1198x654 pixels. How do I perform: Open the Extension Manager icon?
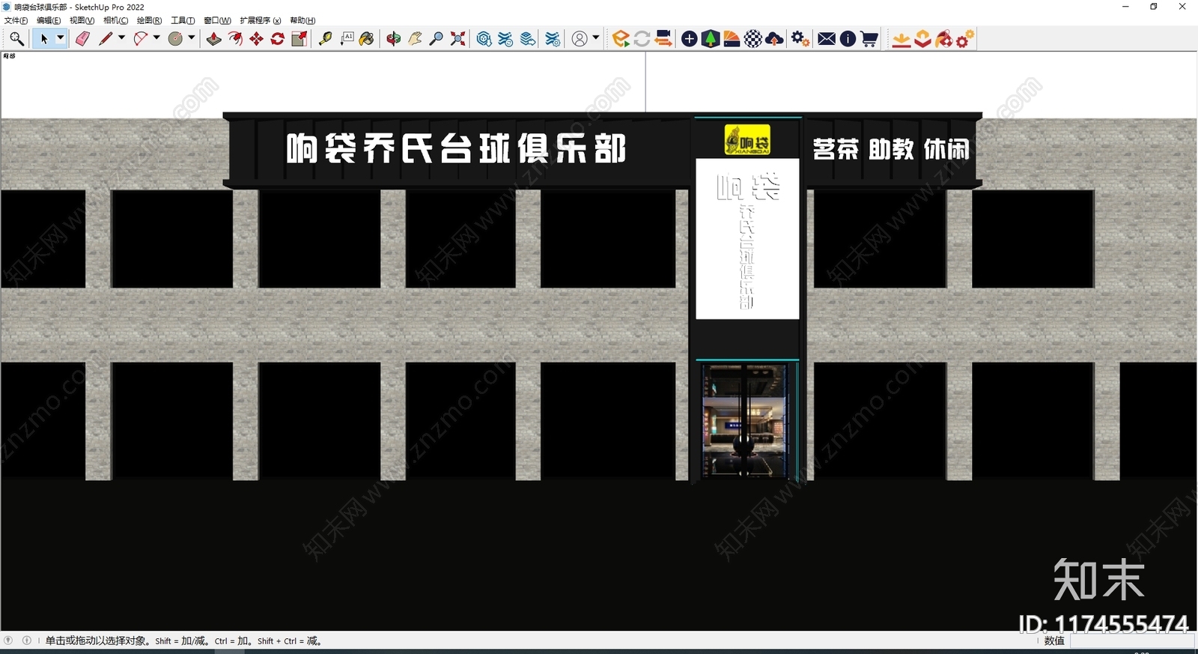553,39
